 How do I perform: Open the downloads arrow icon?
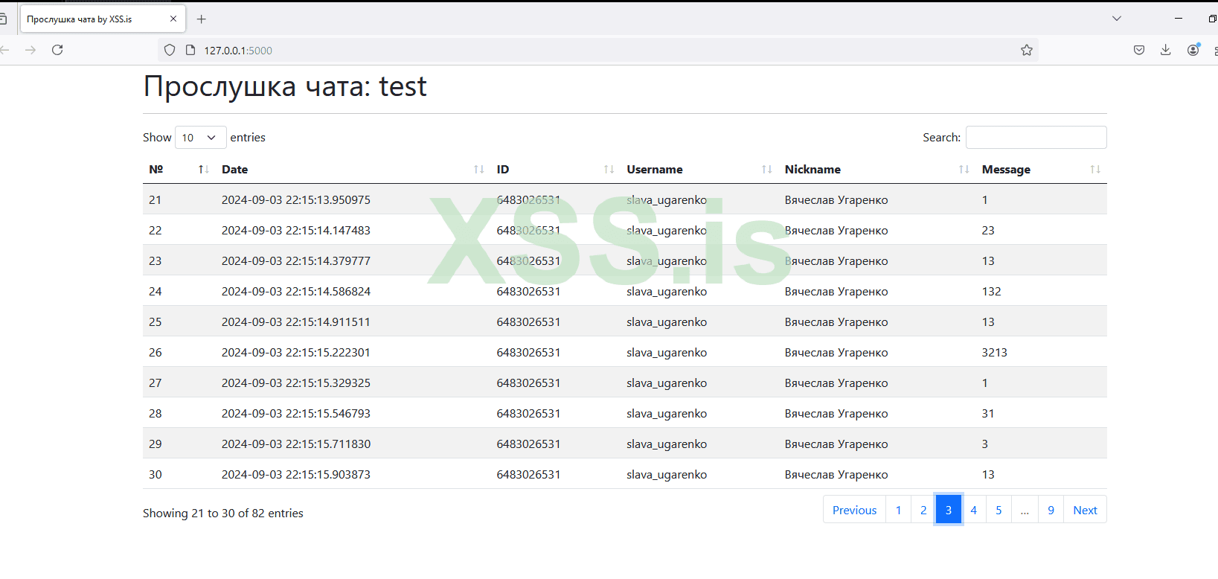coord(1165,50)
